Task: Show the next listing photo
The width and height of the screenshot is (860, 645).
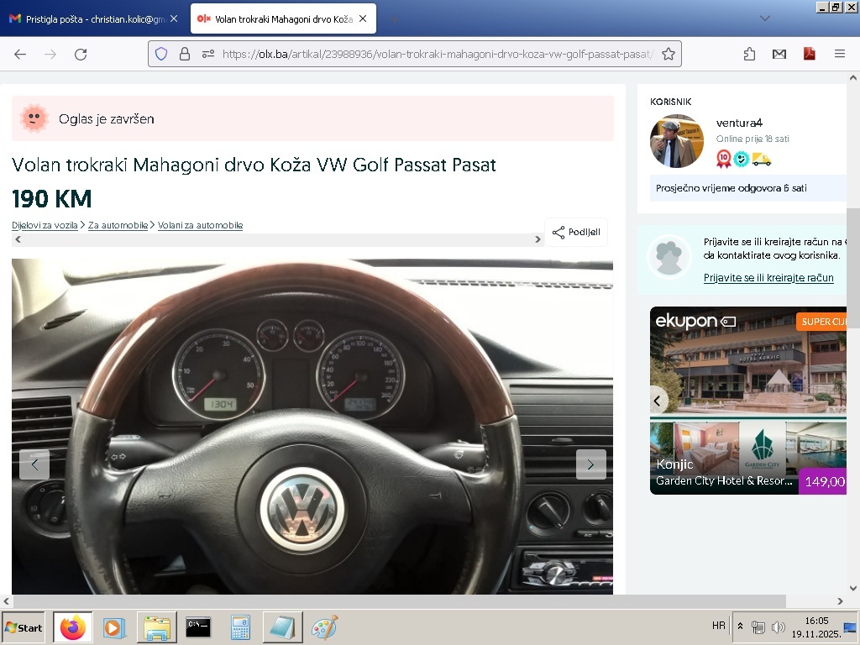Action: pos(590,464)
